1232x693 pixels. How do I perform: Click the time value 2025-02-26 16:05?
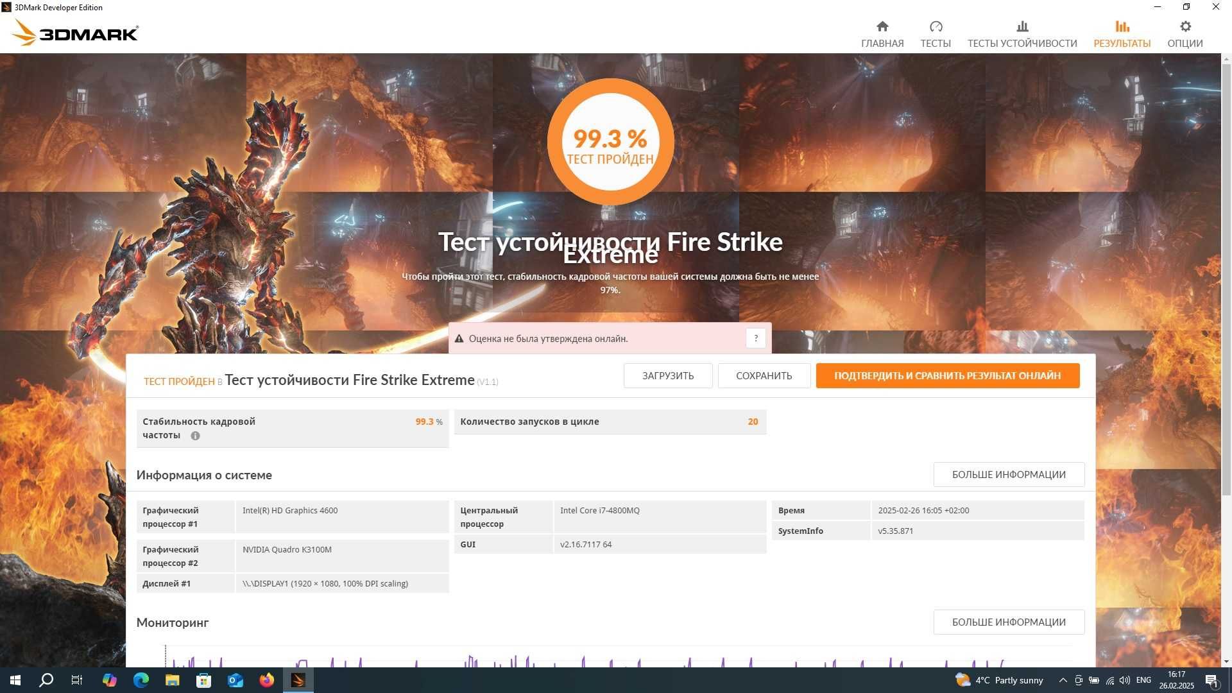tap(923, 511)
